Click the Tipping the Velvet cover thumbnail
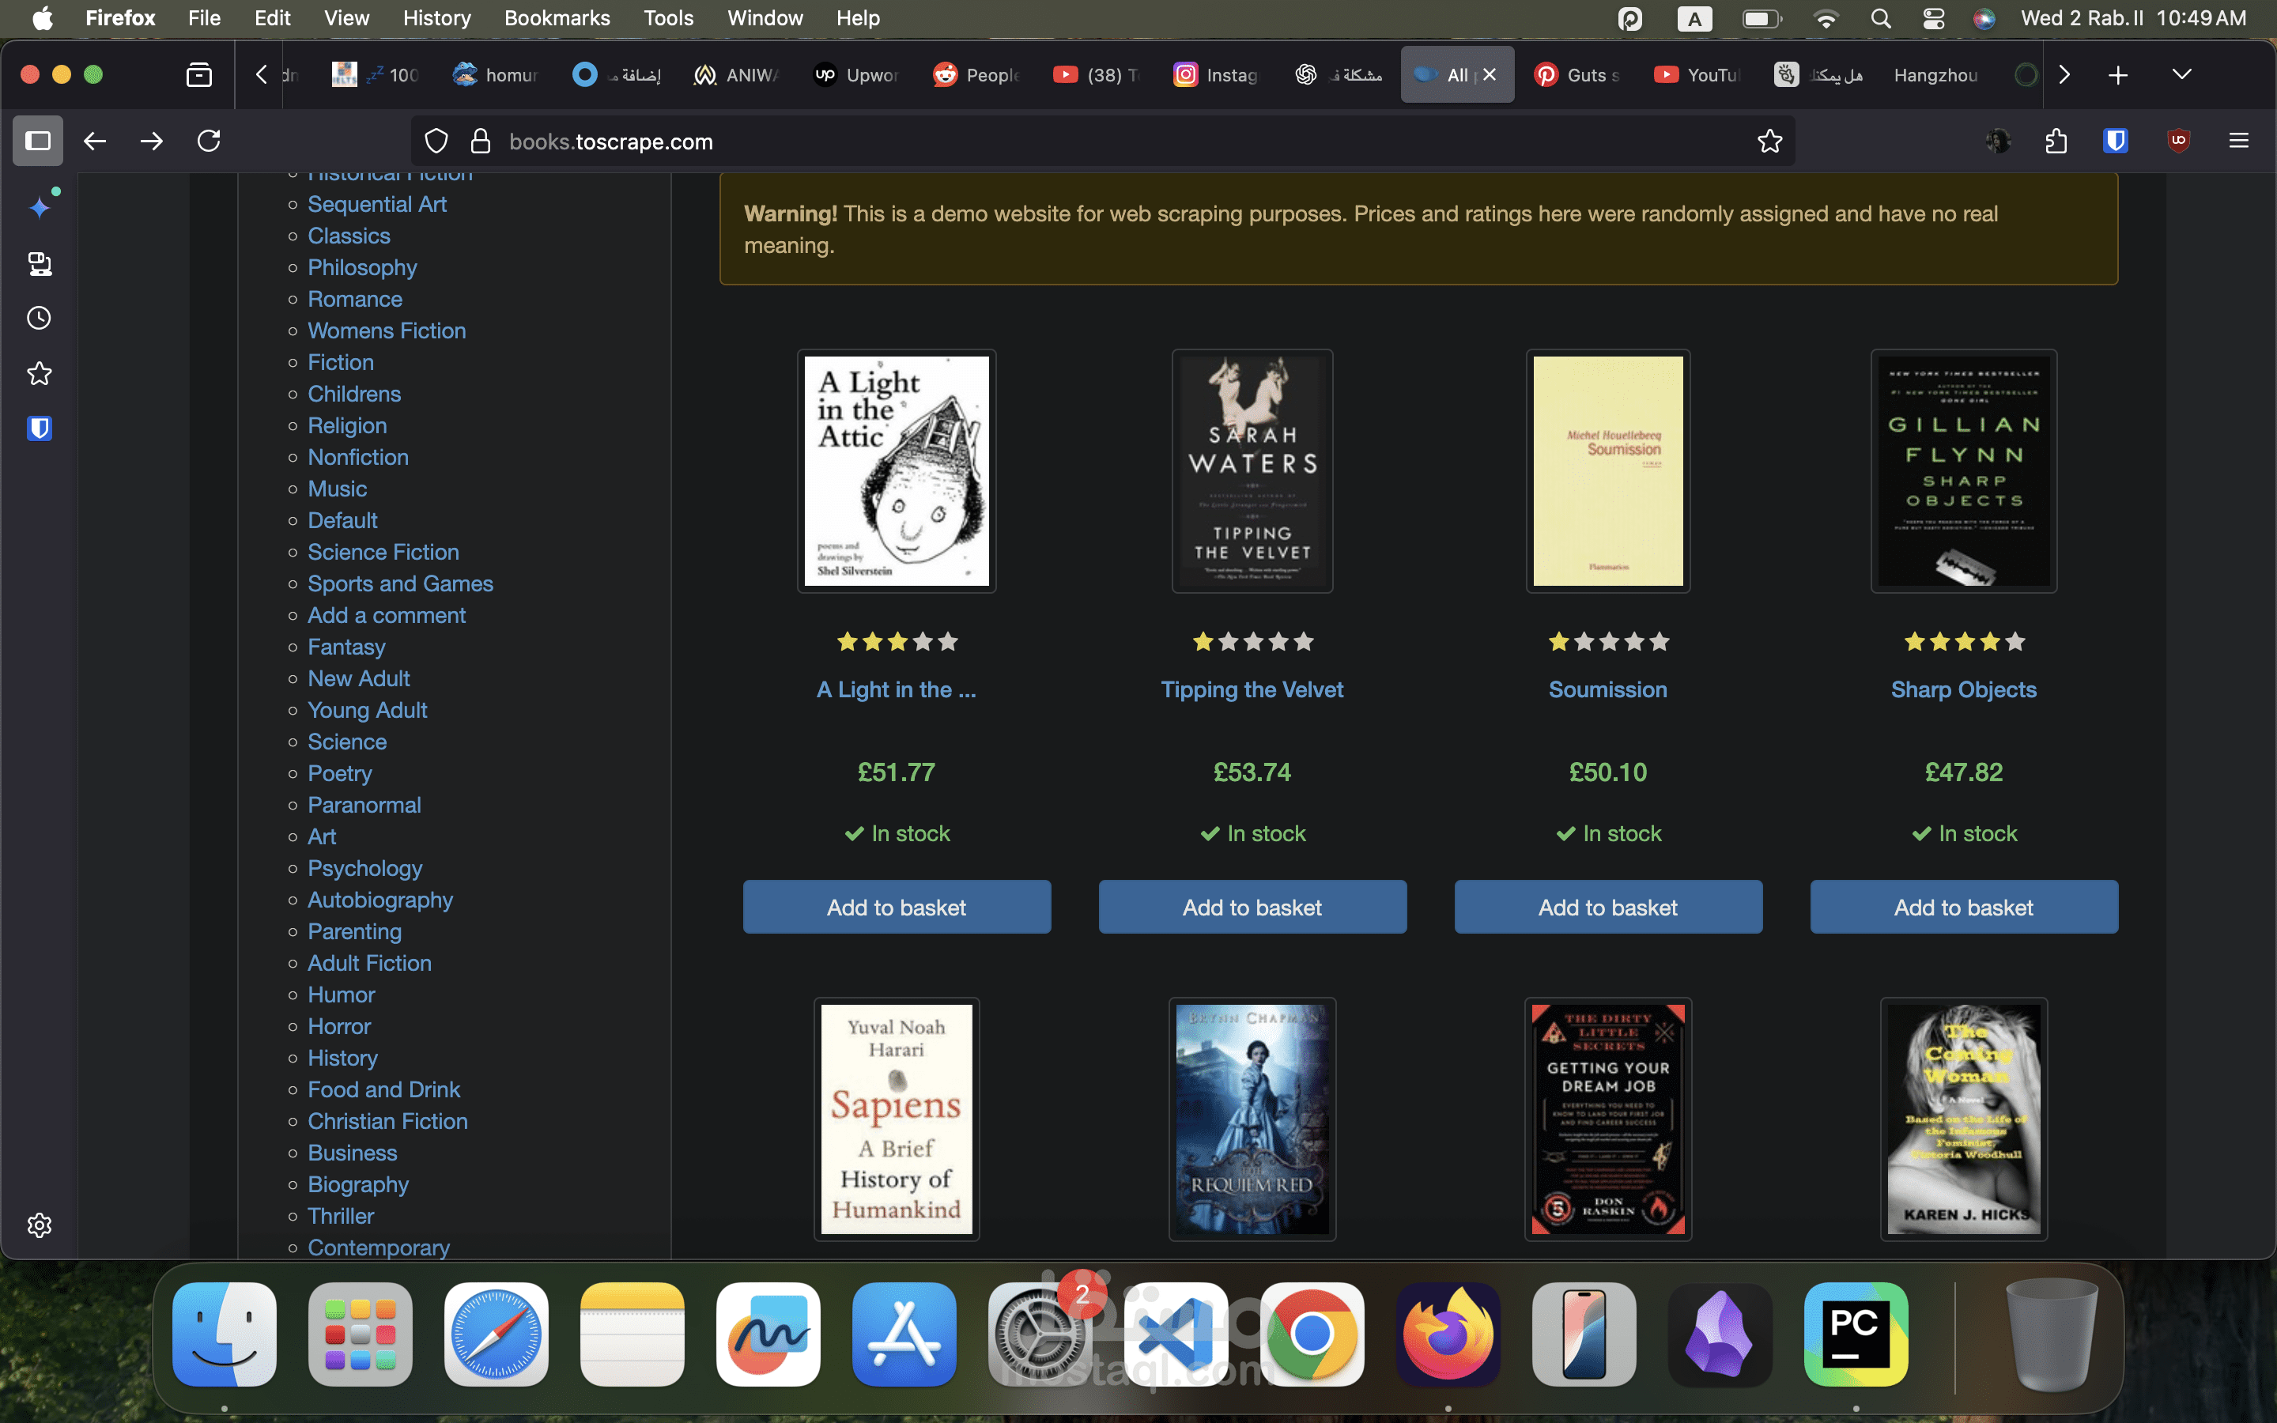 pyautogui.click(x=1252, y=470)
